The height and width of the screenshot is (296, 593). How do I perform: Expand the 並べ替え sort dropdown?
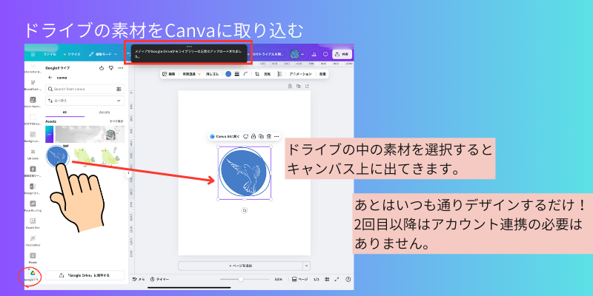click(85, 101)
